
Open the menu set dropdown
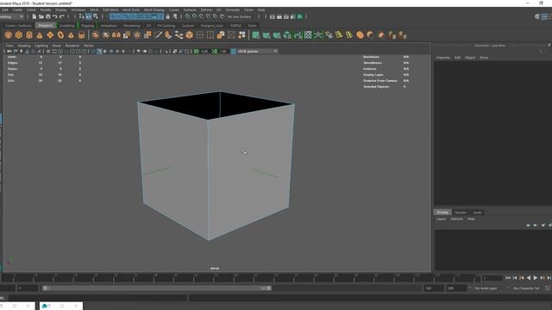(x=11, y=16)
